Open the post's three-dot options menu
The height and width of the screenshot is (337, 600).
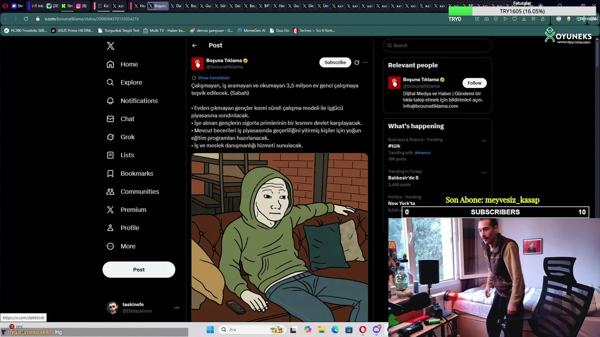[x=365, y=62]
